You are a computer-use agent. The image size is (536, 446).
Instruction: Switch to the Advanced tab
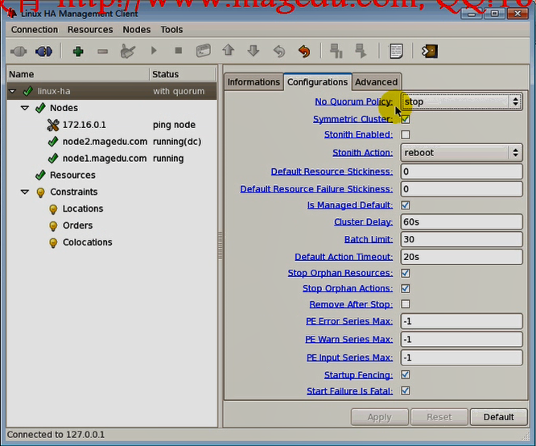tap(376, 82)
